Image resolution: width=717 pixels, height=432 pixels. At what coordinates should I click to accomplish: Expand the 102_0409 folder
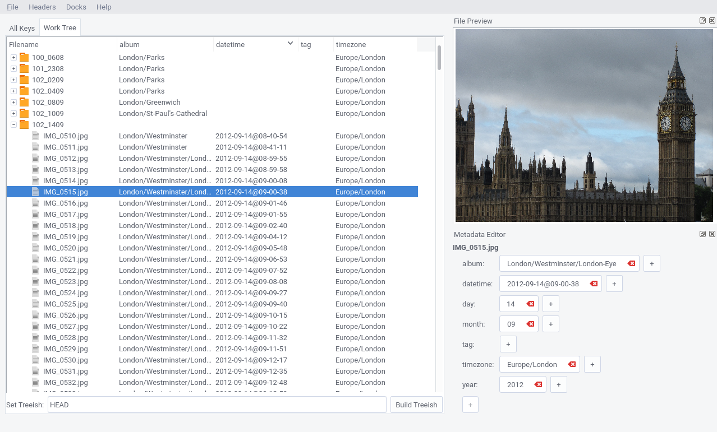click(x=13, y=91)
